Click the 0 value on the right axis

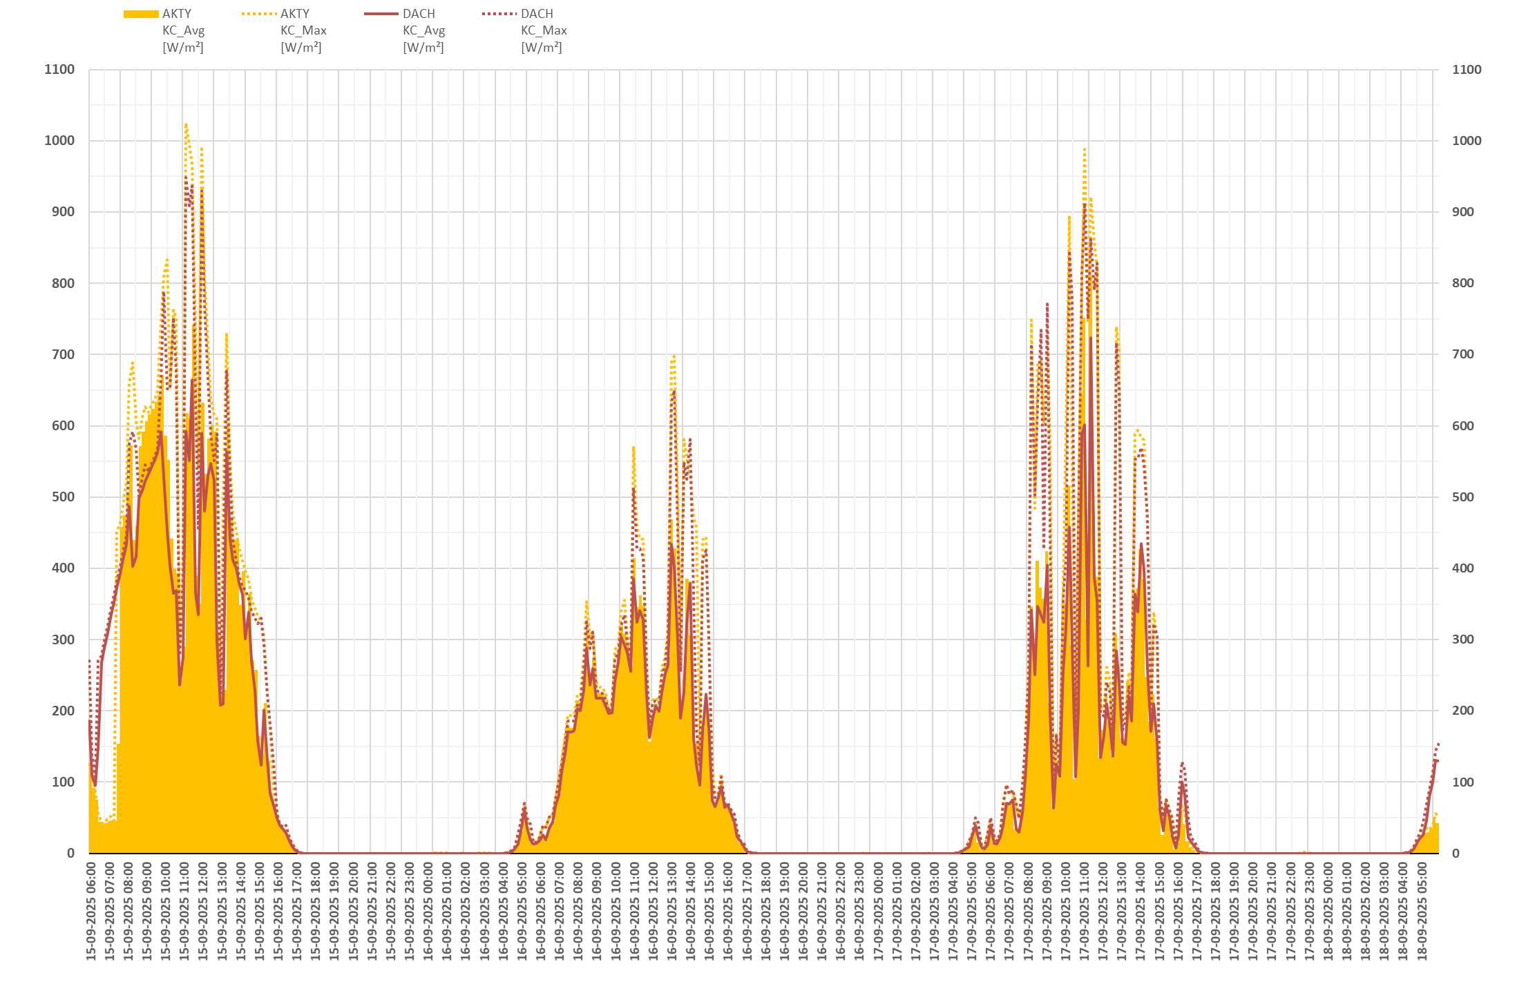[1456, 853]
